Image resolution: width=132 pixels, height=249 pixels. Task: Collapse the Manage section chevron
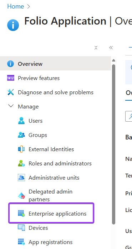11,106
